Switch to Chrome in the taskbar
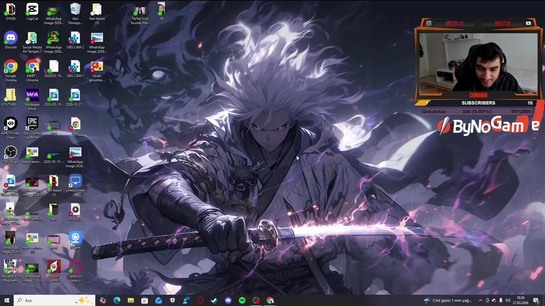The image size is (545, 306). coord(270,300)
